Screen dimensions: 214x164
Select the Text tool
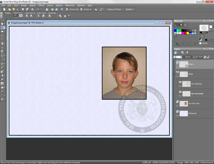[x=3, y=83]
